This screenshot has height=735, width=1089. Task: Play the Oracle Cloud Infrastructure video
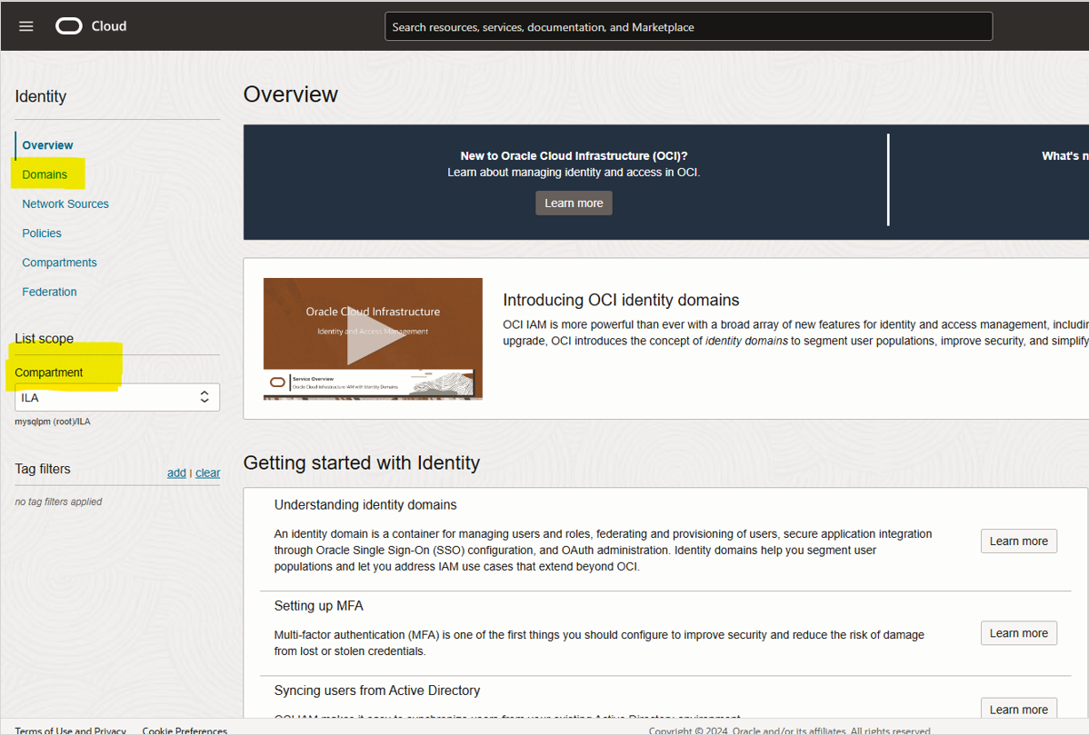(373, 339)
